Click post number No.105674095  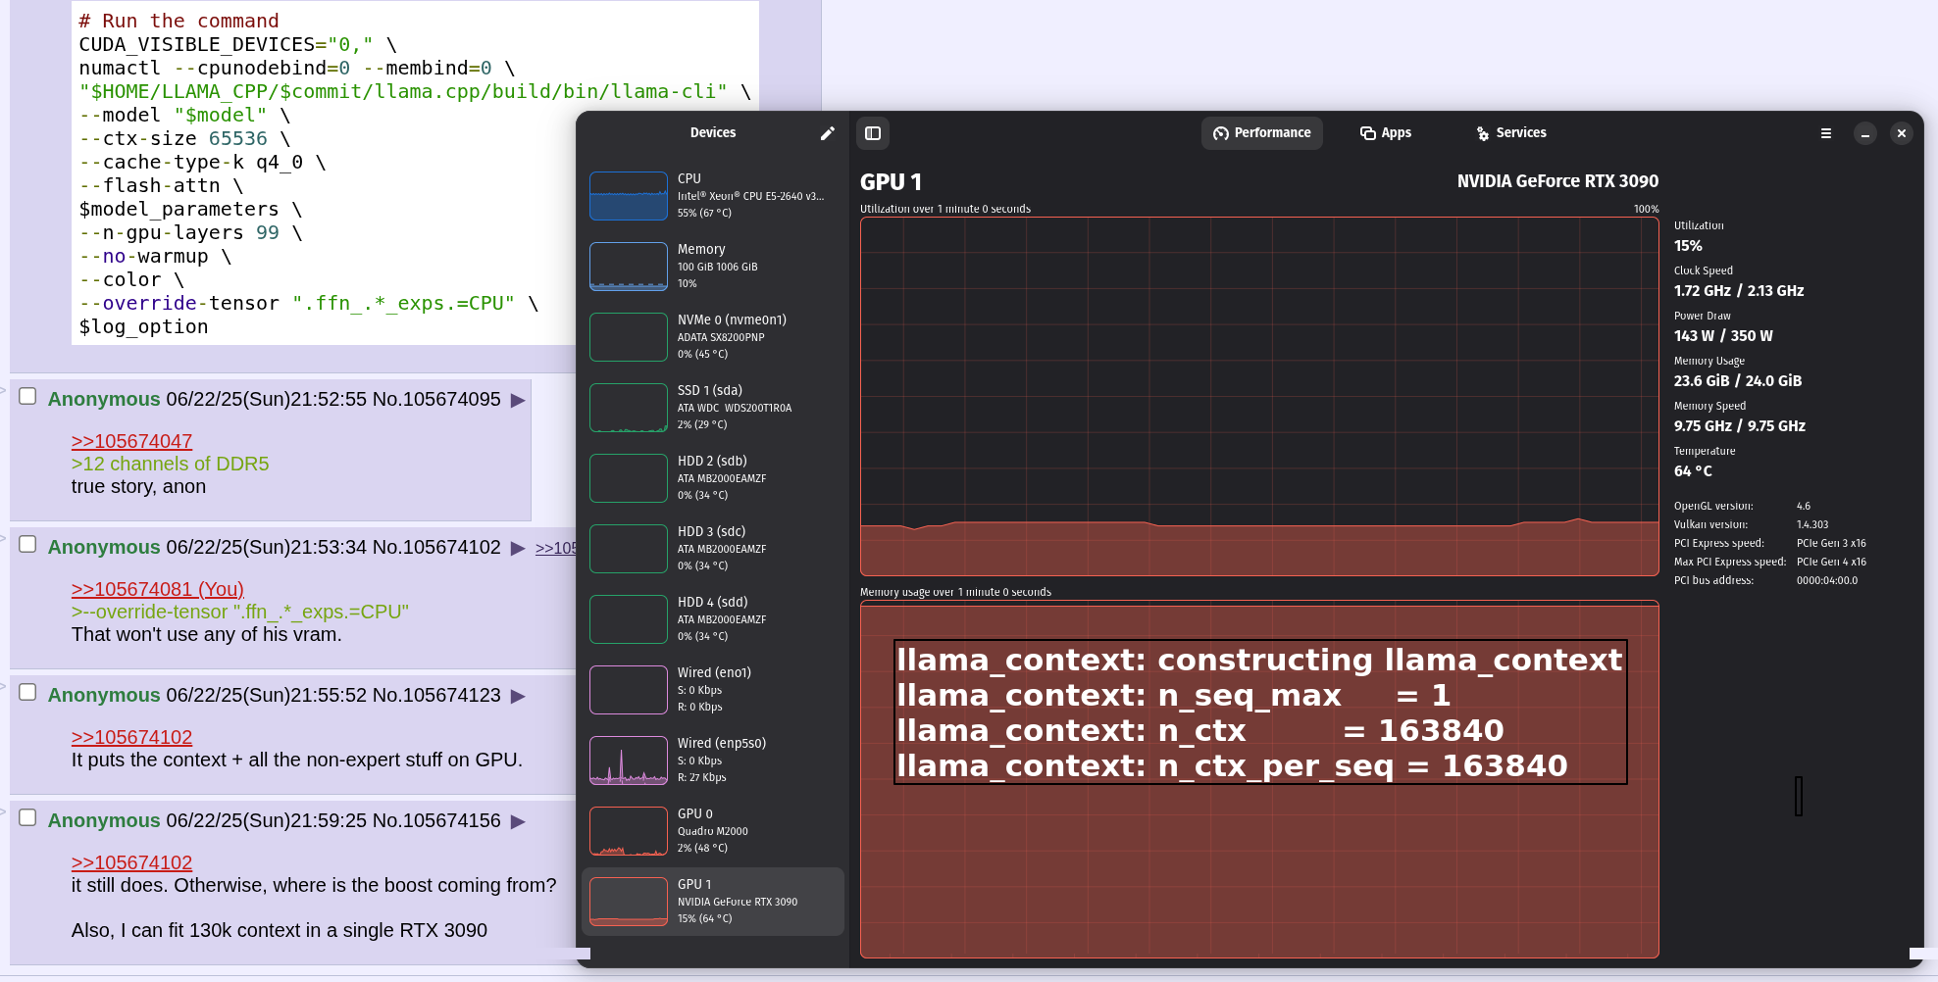click(x=436, y=400)
